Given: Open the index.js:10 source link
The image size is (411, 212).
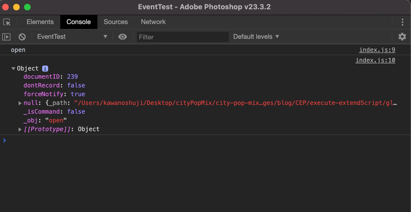Looking at the screenshot, I should click(375, 60).
